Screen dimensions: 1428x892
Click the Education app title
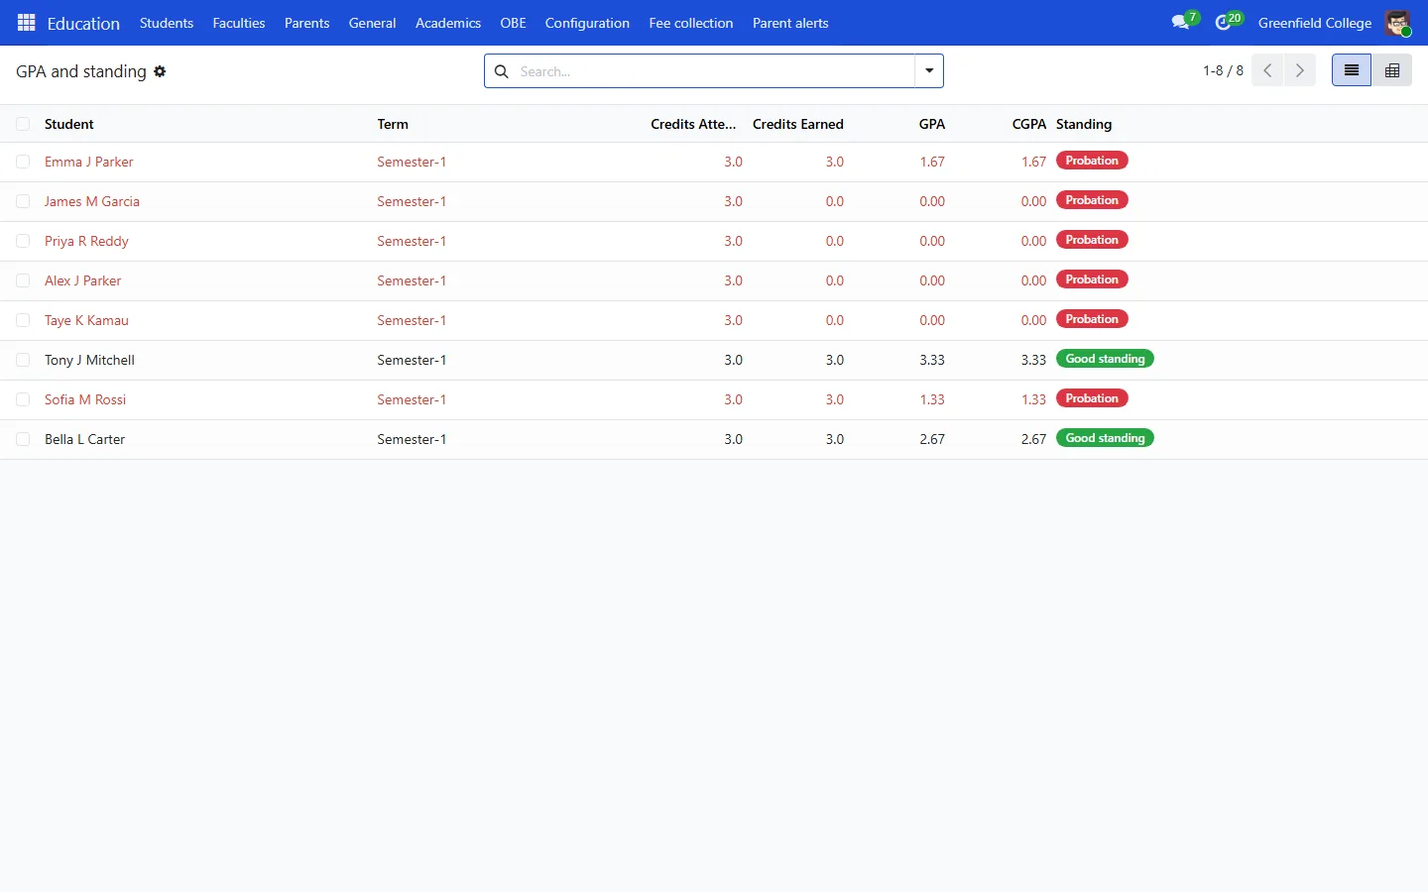pyautogui.click(x=83, y=23)
